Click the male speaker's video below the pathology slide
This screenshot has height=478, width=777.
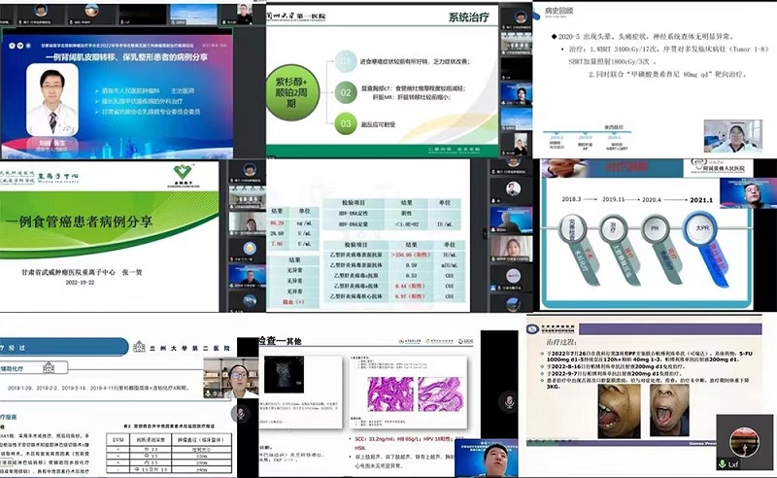tap(487, 459)
